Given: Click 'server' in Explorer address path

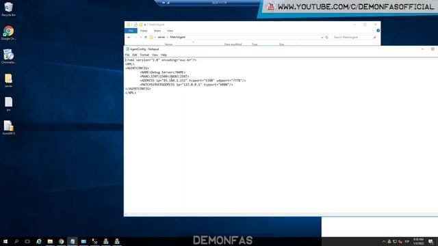Looking at the screenshot, I should 162,37.
